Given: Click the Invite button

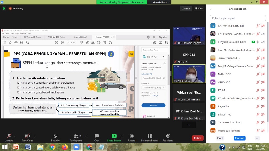Looking at the screenshot, I should click(220, 138).
